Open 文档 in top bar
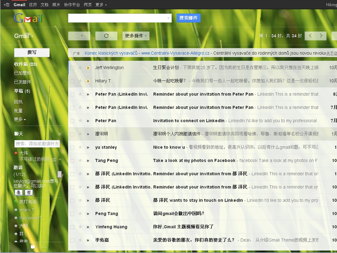Screen dimensions: 337x253 [x=44, y=5]
